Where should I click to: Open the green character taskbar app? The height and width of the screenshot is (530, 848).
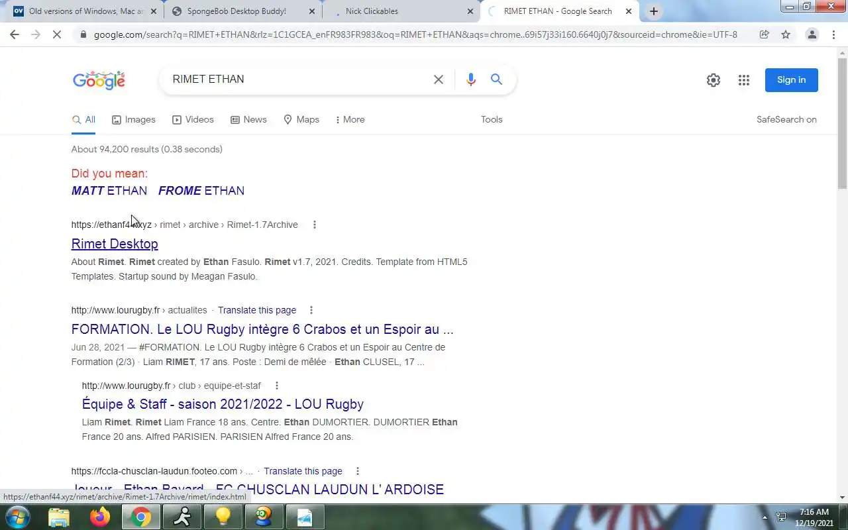264,517
